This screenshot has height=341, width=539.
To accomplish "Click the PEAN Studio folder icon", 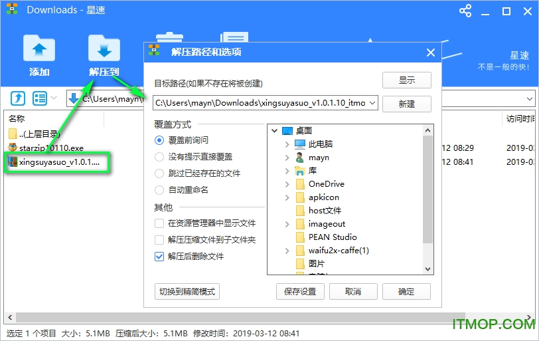I will click(300, 237).
